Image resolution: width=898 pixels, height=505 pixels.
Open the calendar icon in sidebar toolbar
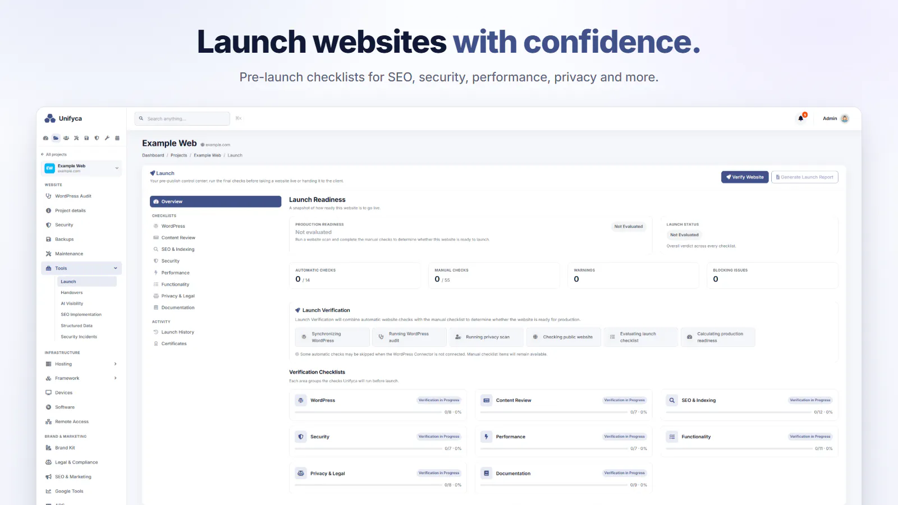(117, 138)
